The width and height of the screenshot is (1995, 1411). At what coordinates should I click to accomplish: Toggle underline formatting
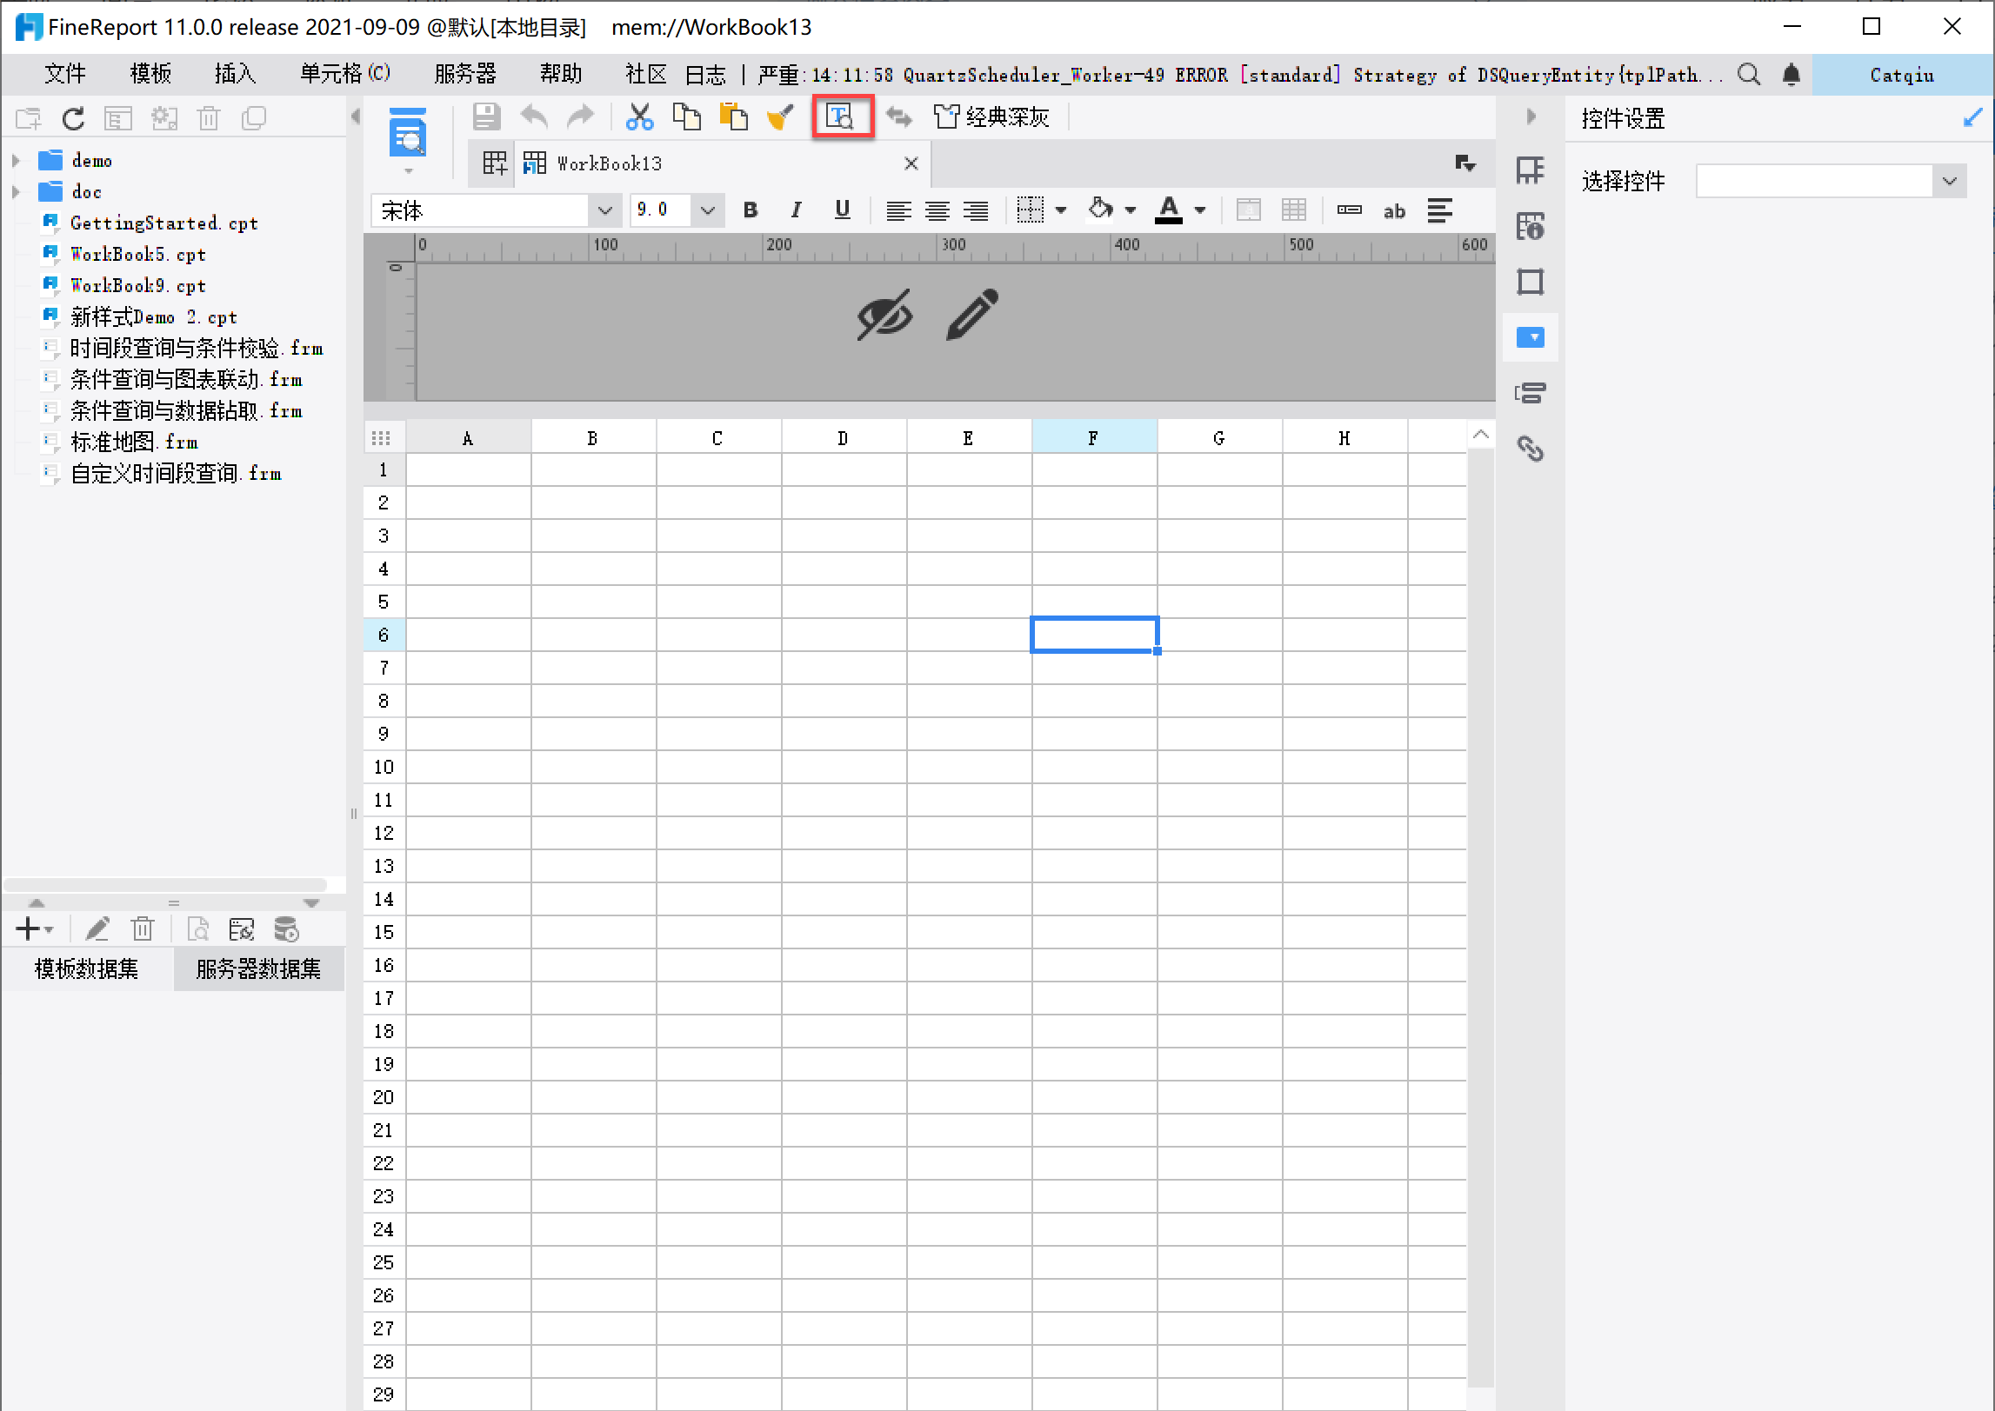coord(842,210)
